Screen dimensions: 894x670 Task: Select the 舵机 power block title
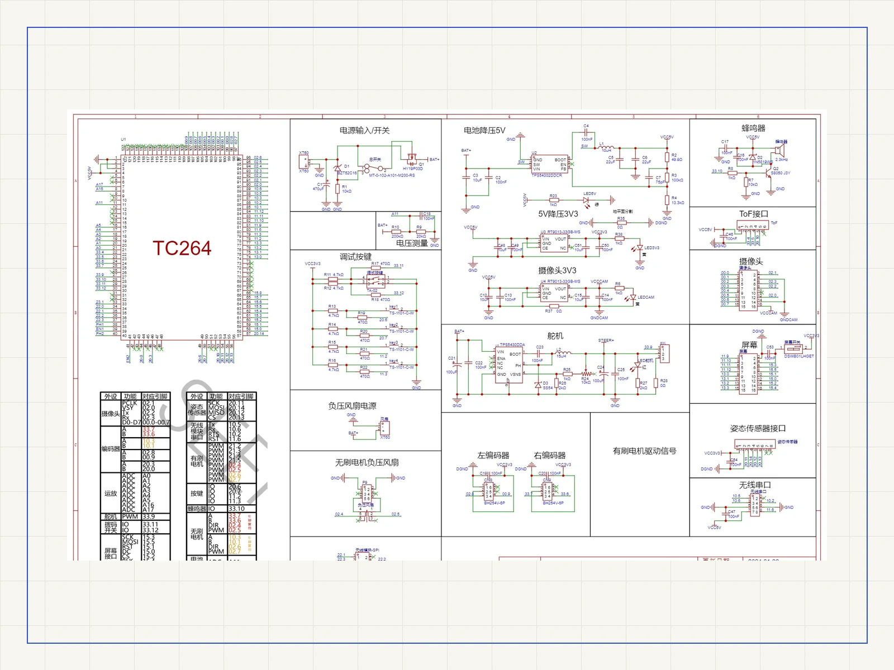point(555,336)
